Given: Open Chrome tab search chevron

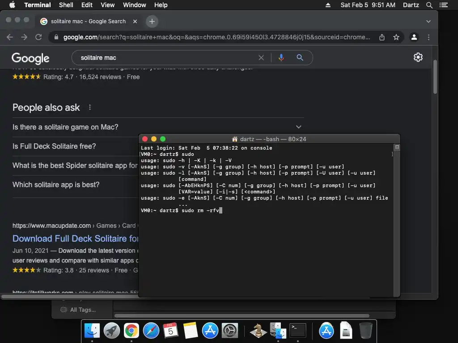Looking at the screenshot, I should (428, 21).
